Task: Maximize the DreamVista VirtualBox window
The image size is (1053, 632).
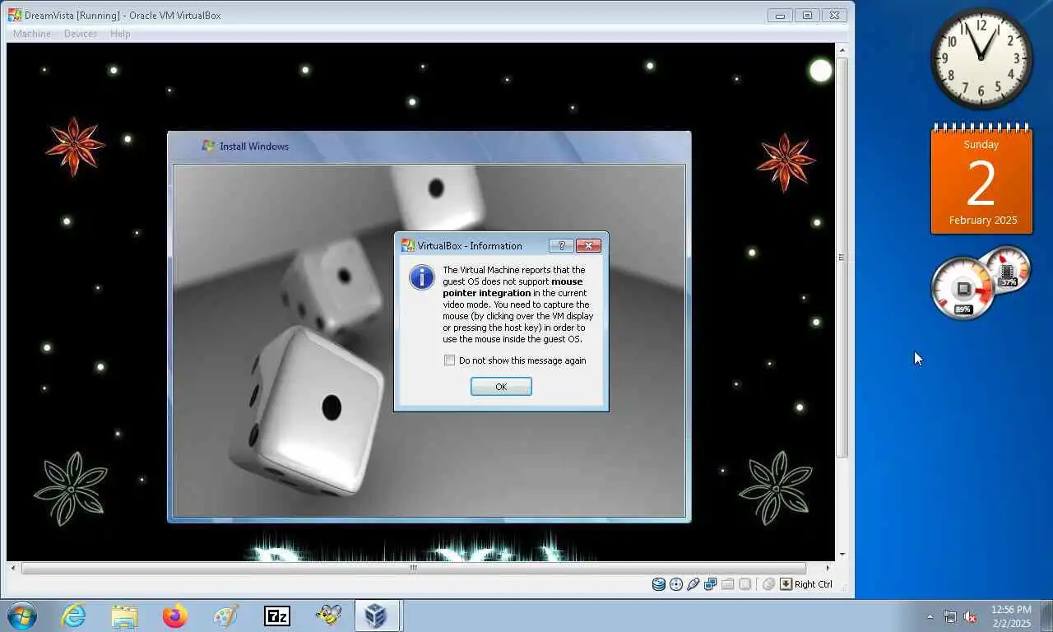Action: click(x=807, y=15)
